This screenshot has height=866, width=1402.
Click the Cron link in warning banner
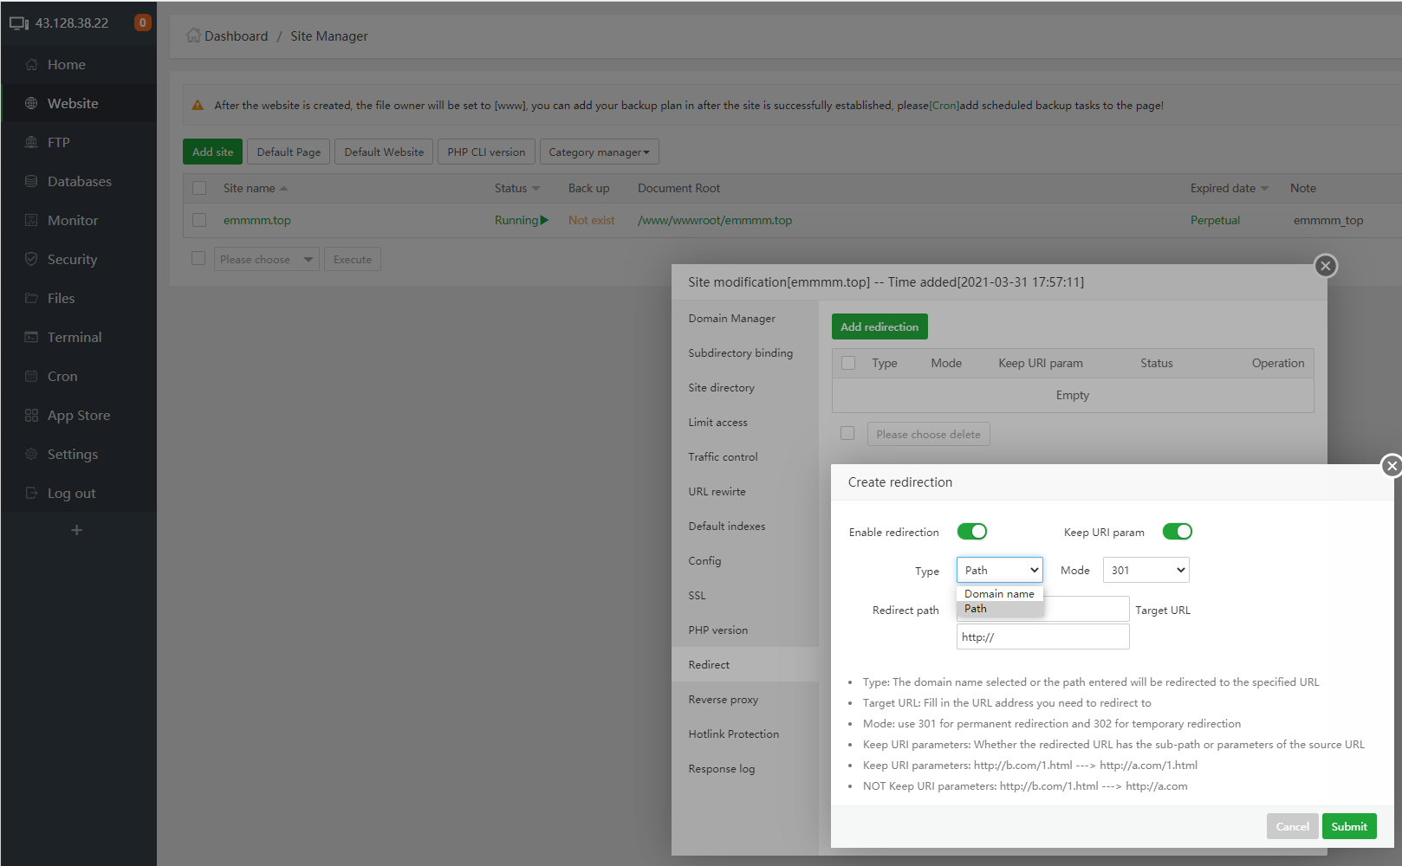point(944,106)
